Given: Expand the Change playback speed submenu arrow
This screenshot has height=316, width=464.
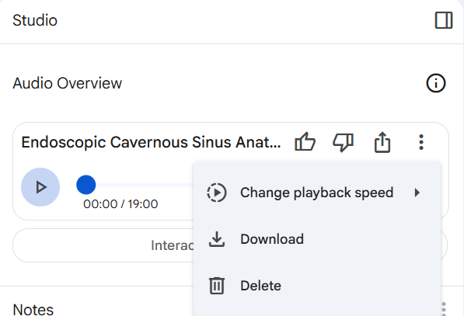Looking at the screenshot, I should pos(417,193).
